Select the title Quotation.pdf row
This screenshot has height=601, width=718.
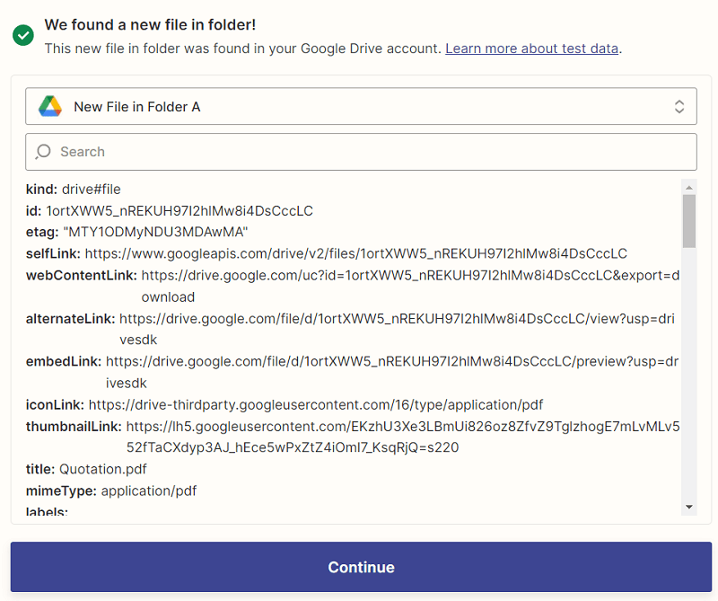click(x=86, y=469)
